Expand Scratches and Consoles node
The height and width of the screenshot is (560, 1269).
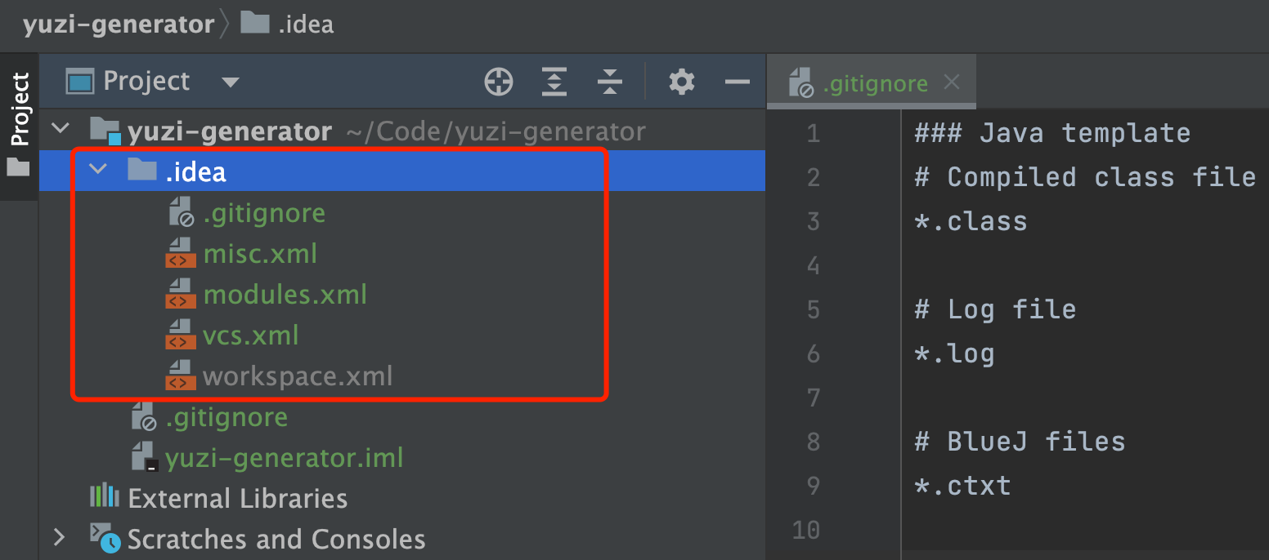[x=59, y=537]
